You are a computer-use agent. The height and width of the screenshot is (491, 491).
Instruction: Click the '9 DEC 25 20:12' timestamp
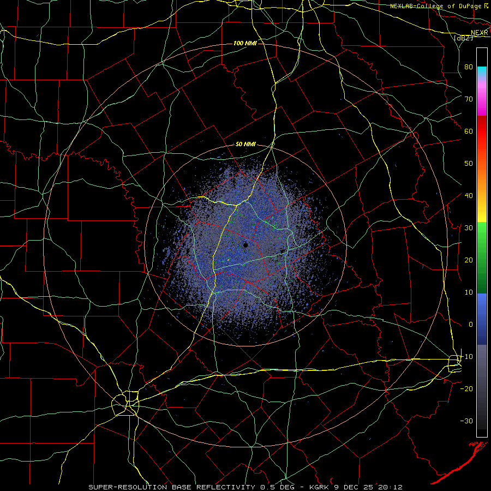coord(368,487)
